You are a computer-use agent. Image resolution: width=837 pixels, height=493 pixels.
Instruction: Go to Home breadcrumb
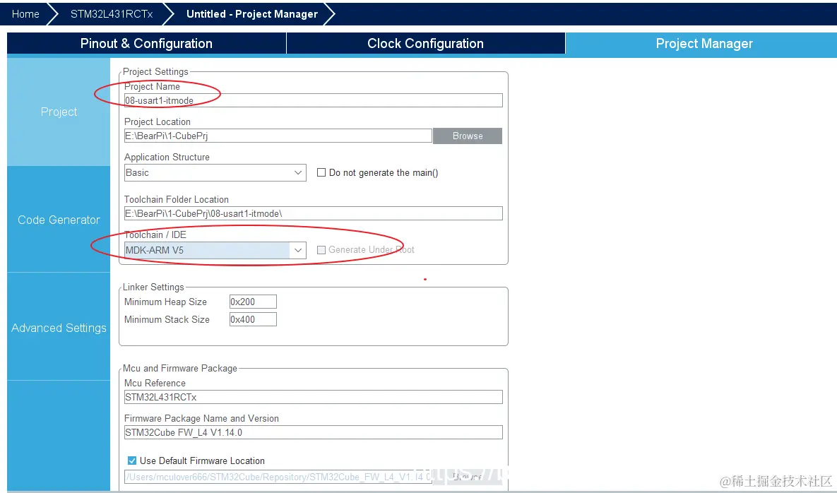pyautogui.click(x=25, y=14)
